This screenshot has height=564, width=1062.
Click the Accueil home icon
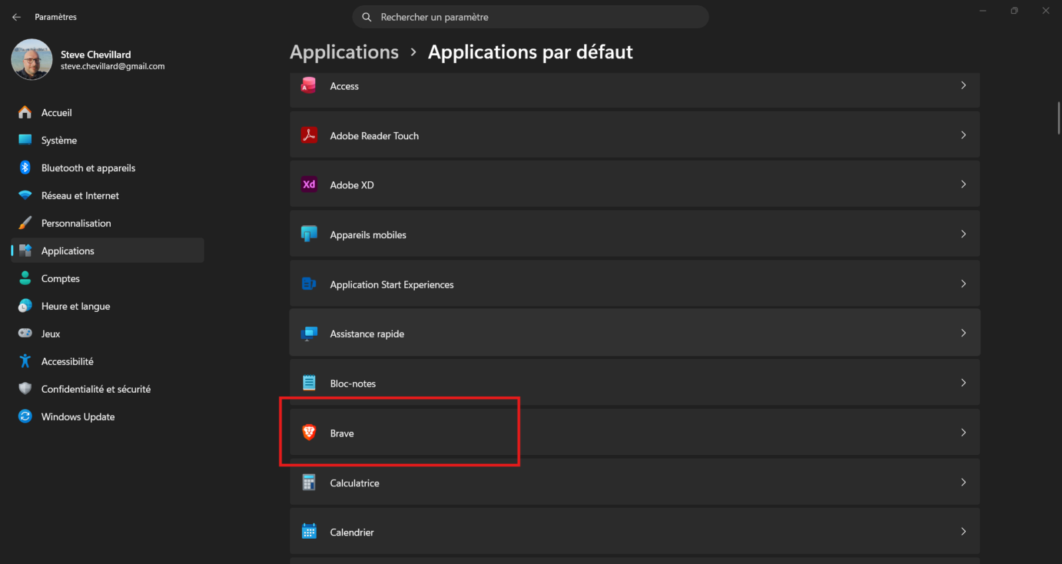click(25, 112)
